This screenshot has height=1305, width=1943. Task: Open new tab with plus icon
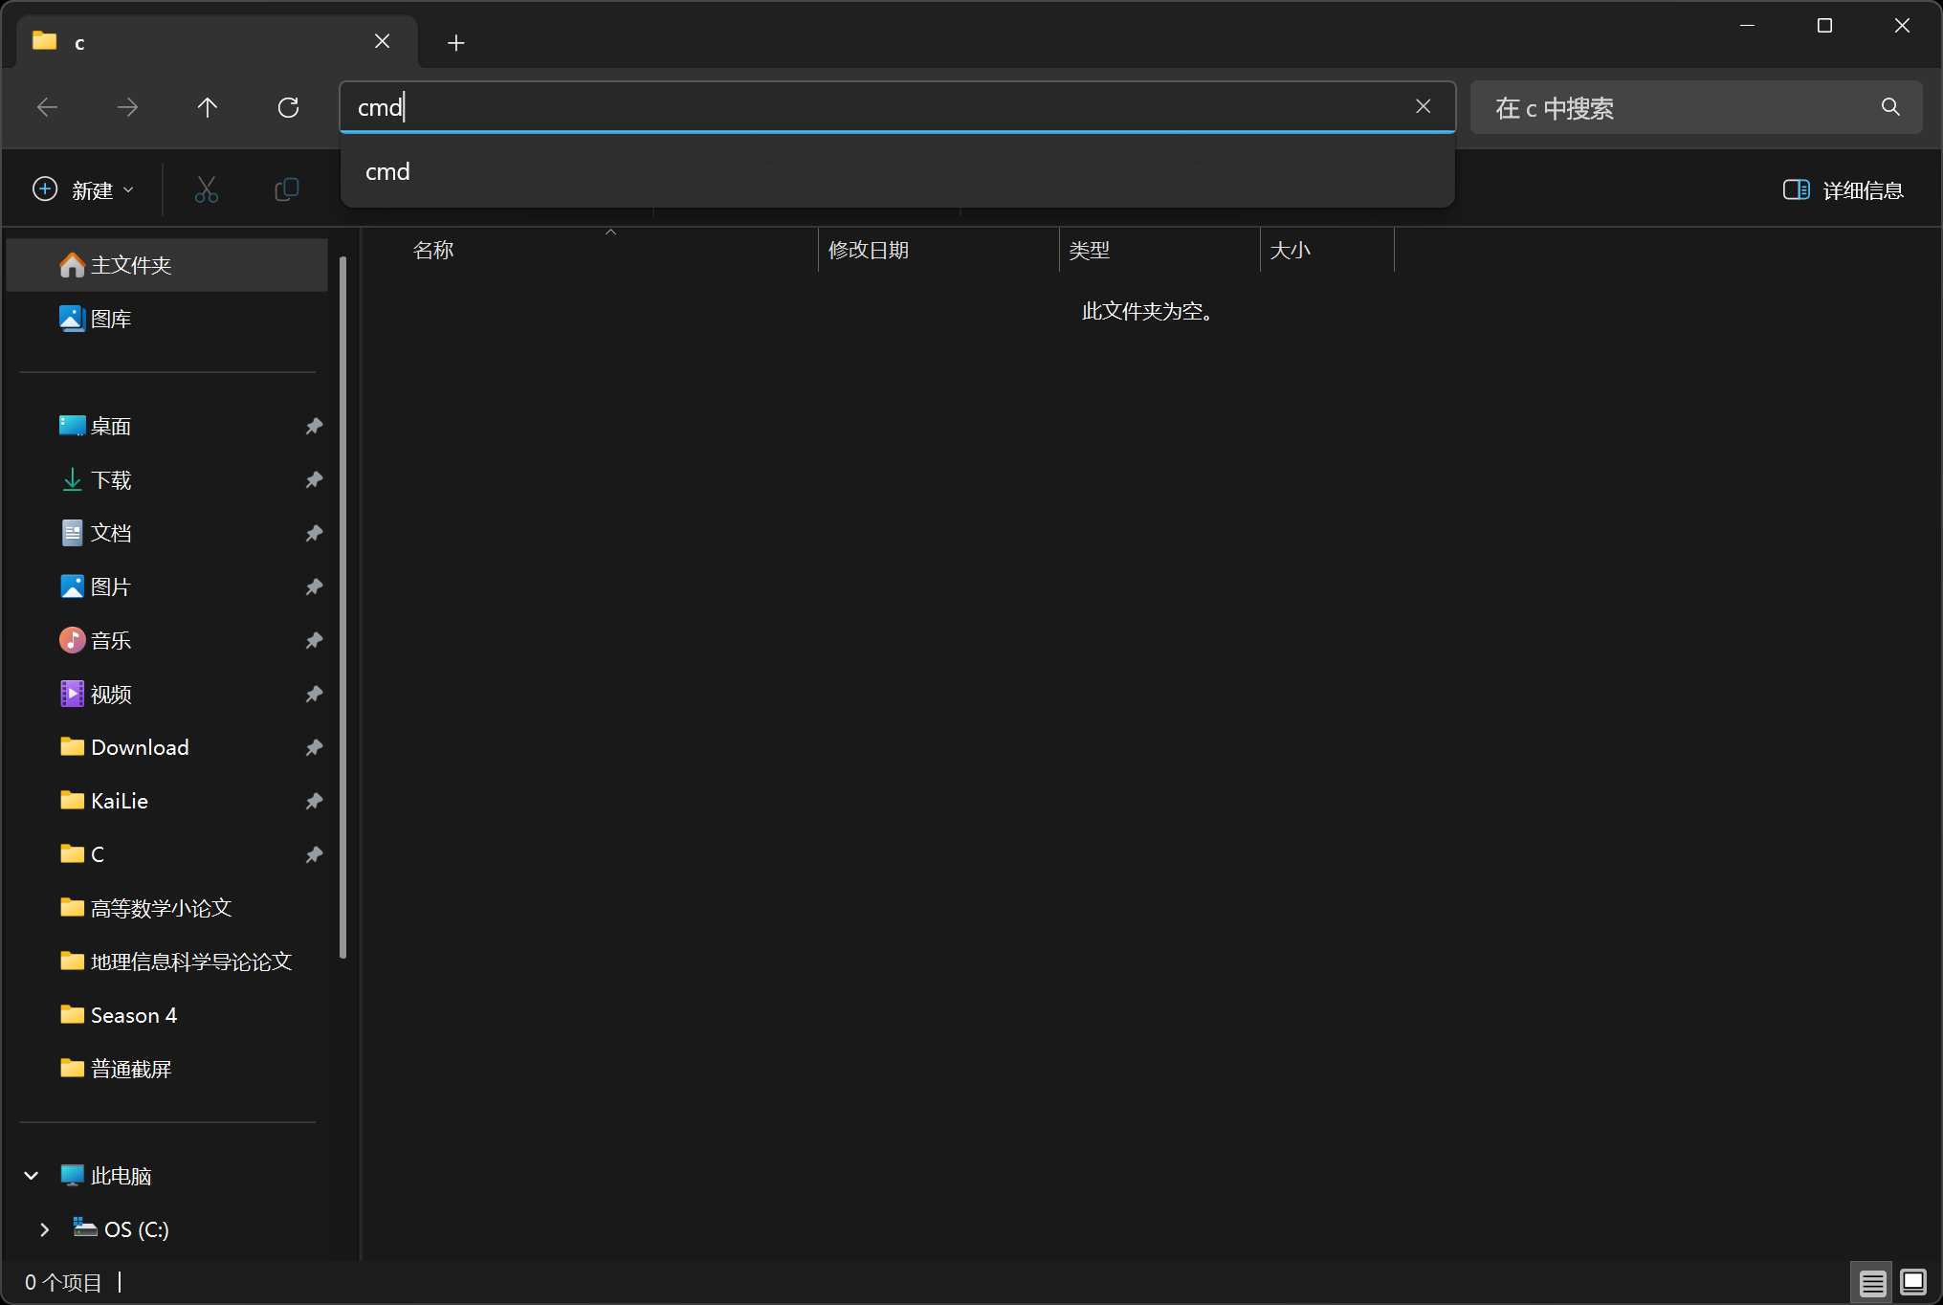click(x=456, y=43)
